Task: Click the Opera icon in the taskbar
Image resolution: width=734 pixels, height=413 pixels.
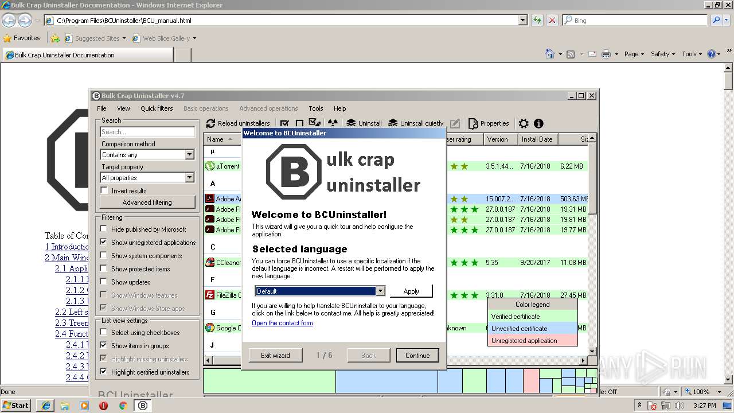Action: 103,406
